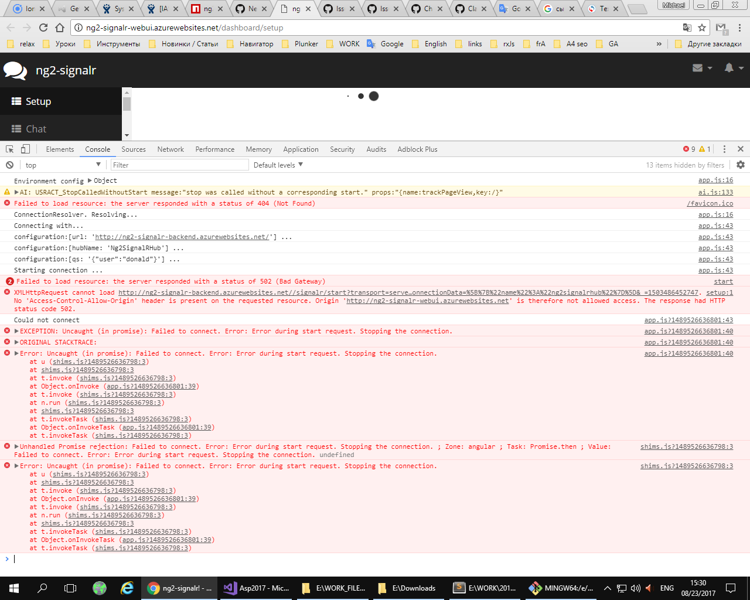Open the envelope messages icon in the header

point(698,68)
